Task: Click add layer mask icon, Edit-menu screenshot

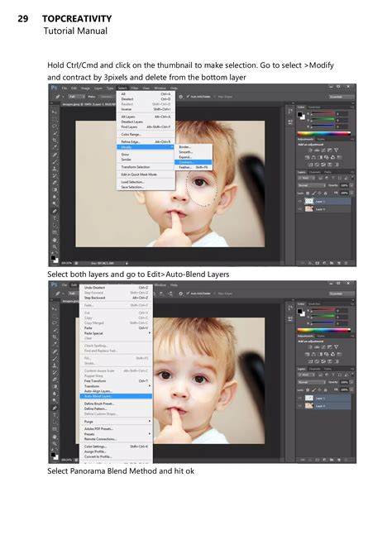Action: [x=317, y=460]
